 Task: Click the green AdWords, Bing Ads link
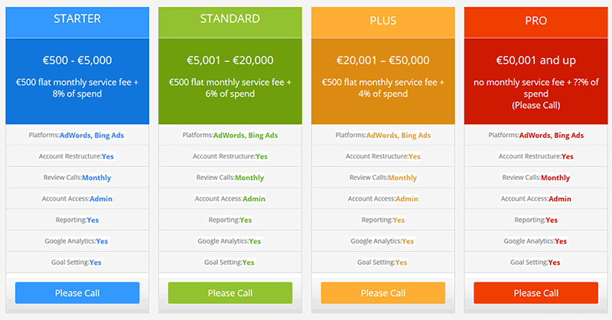coord(246,136)
